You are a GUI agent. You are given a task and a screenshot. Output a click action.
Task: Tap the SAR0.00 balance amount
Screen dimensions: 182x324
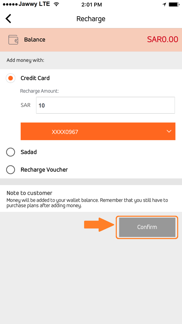[163, 40]
